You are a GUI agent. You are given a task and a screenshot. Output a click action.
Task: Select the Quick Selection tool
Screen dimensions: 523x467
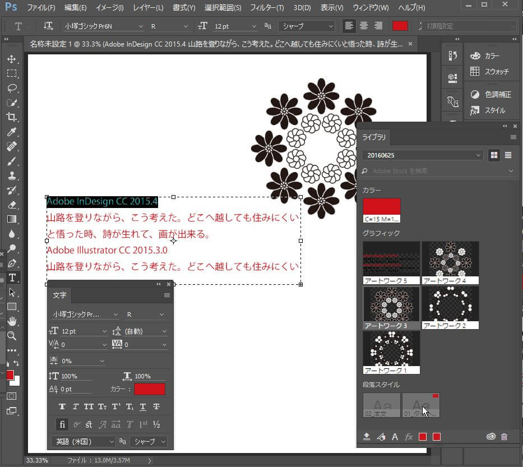[12, 103]
